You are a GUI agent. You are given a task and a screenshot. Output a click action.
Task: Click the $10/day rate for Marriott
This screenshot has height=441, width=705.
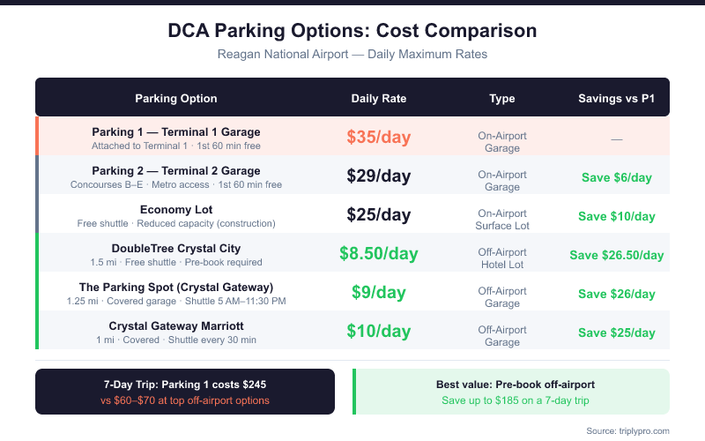378,332
